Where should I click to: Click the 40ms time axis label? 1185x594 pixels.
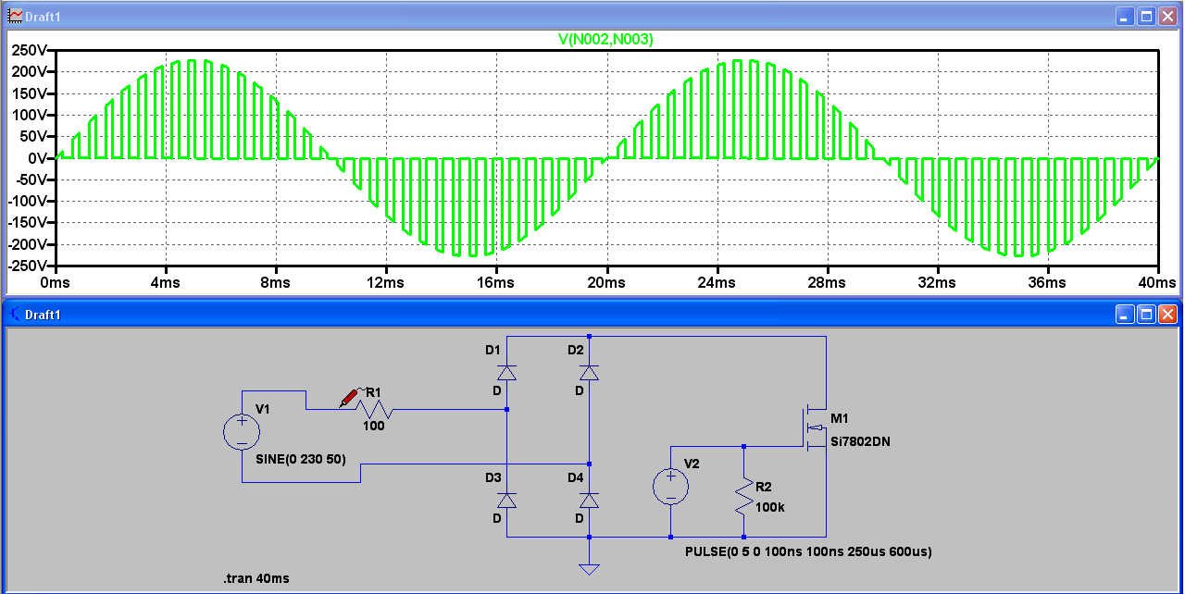pos(1157,281)
